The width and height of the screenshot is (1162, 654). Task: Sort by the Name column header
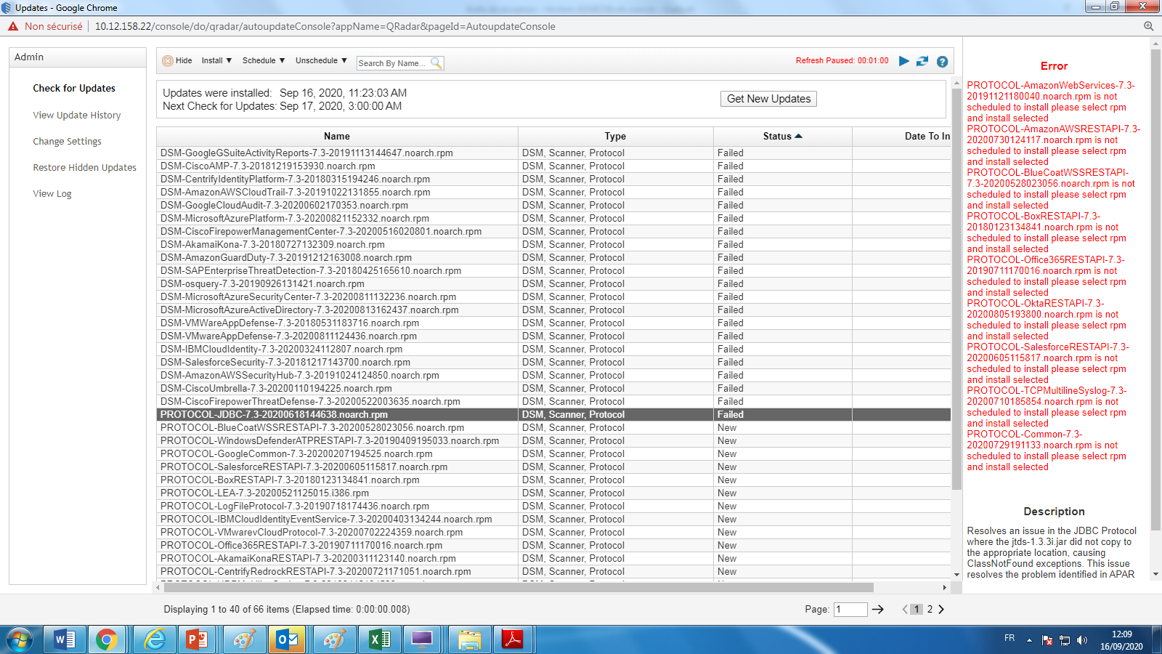pyautogui.click(x=337, y=136)
